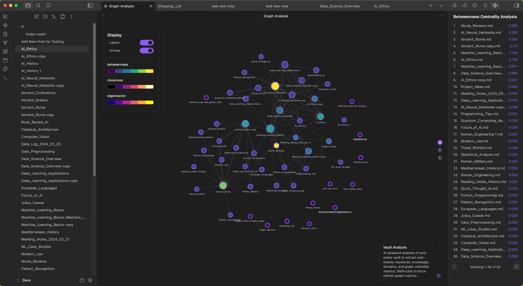Go to next page of centrality results
This screenshot has width=523, height=286.
(516, 267)
